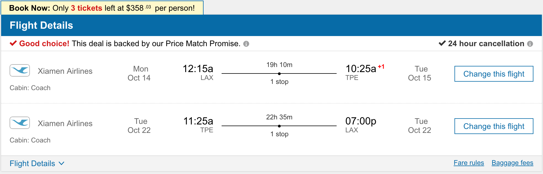
Task: Open the Baggage fees link
Action: coord(512,163)
